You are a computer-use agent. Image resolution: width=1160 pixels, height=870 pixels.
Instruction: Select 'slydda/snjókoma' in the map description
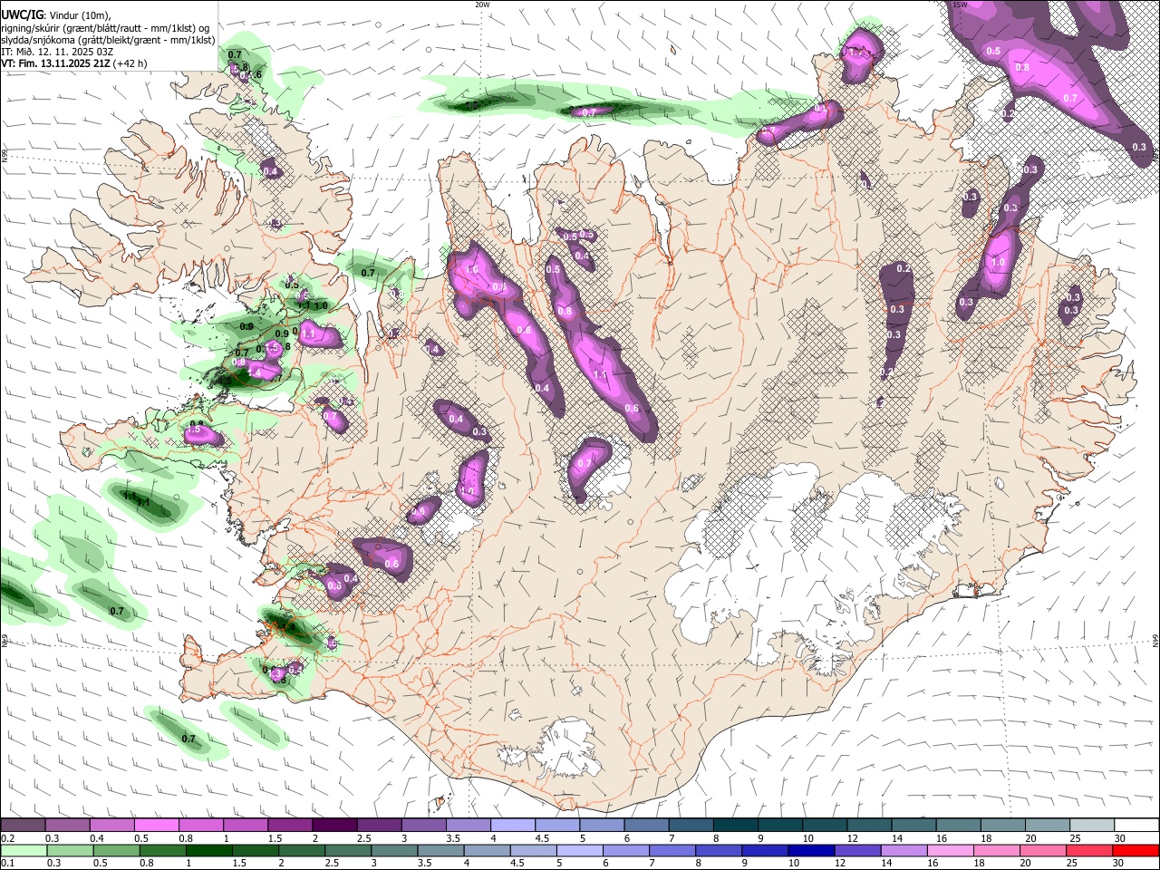39,40
